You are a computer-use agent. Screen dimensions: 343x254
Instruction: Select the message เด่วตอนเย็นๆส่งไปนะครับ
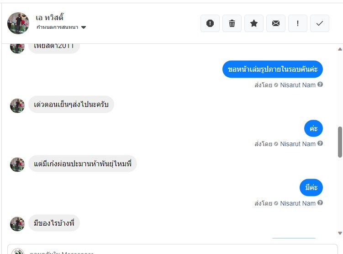[71, 105]
